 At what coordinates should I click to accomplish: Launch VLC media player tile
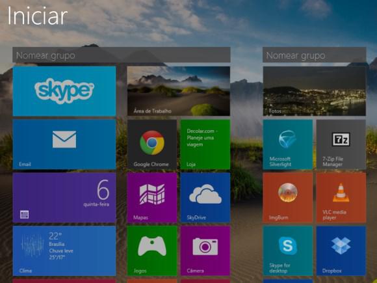point(341,198)
